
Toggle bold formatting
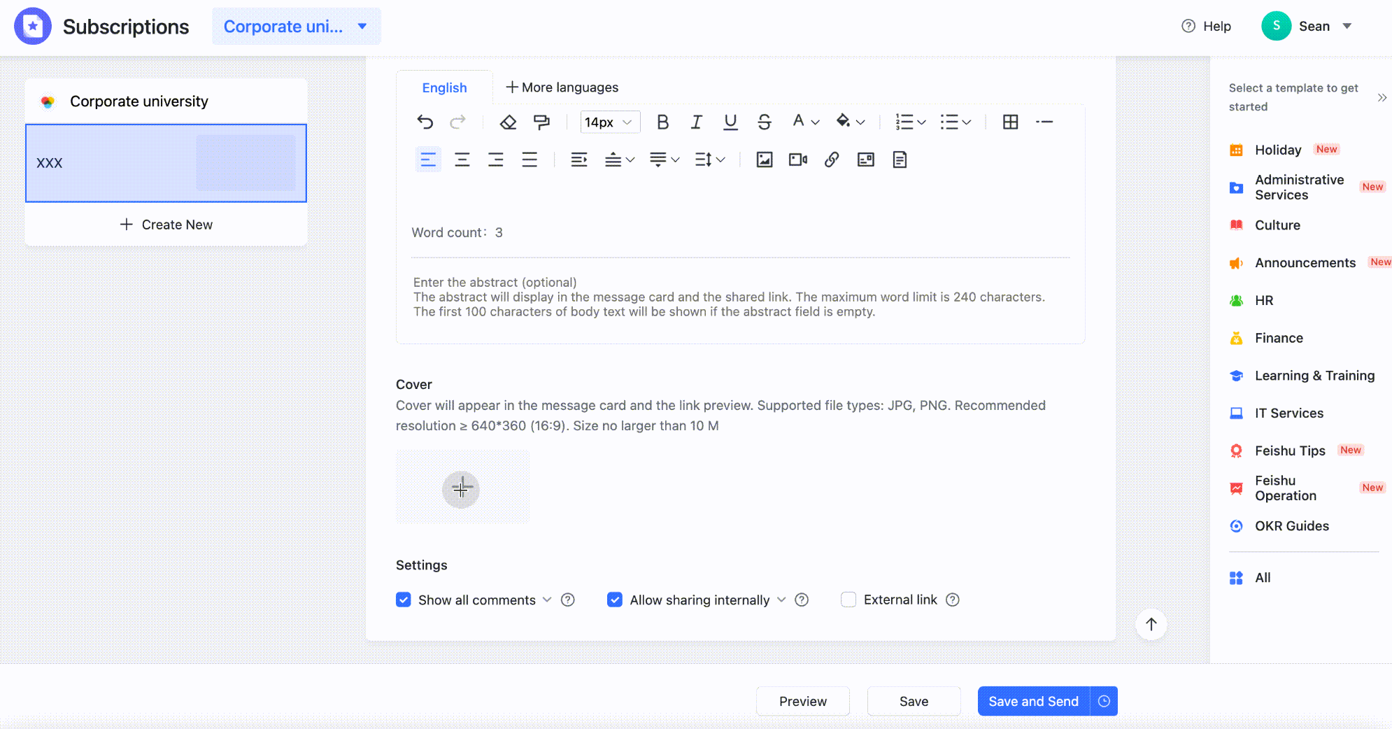tap(662, 122)
